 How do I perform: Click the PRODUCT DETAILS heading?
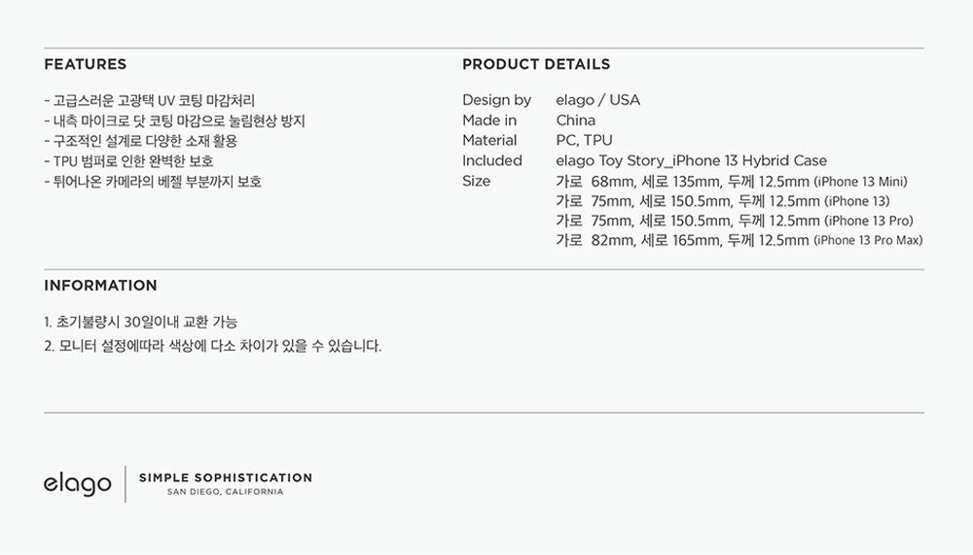click(x=536, y=64)
